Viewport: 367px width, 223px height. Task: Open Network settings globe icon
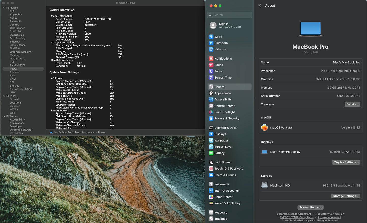pos(211,49)
